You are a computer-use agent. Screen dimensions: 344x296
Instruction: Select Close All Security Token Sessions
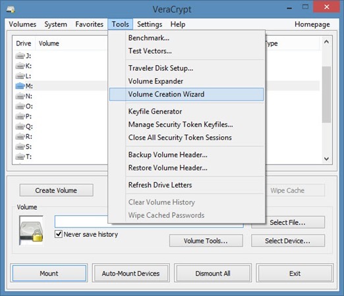point(186,137)
